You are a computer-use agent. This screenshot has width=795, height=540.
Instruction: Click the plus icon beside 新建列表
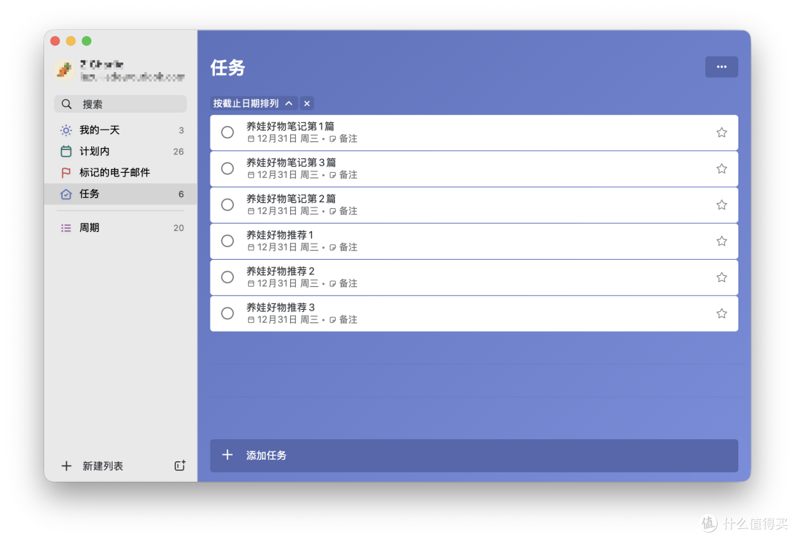[x=66, y=466]
